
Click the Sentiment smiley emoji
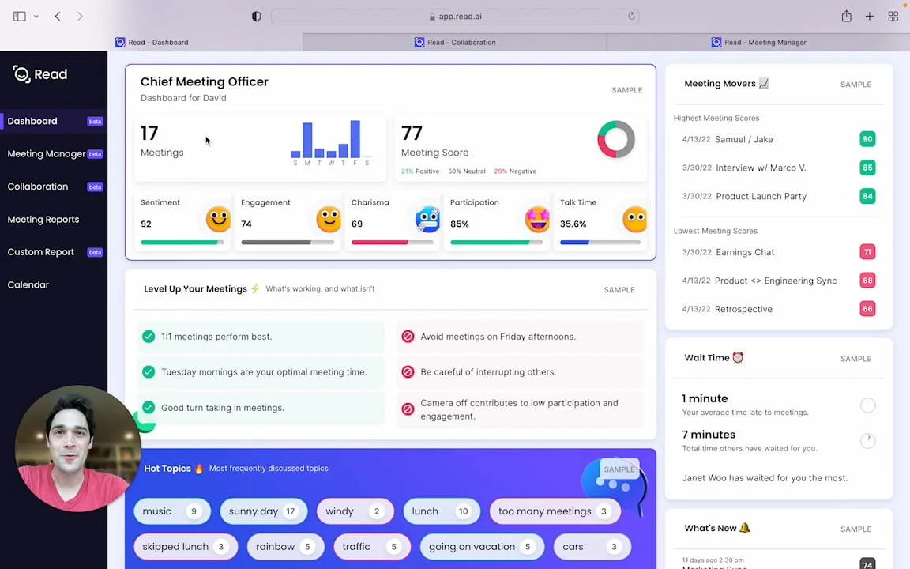click(x=218, y=219)
